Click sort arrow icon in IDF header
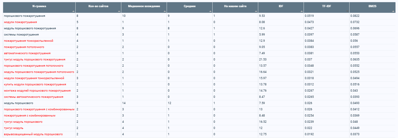Screen dimensions: 398x138 tap(301, 11)
